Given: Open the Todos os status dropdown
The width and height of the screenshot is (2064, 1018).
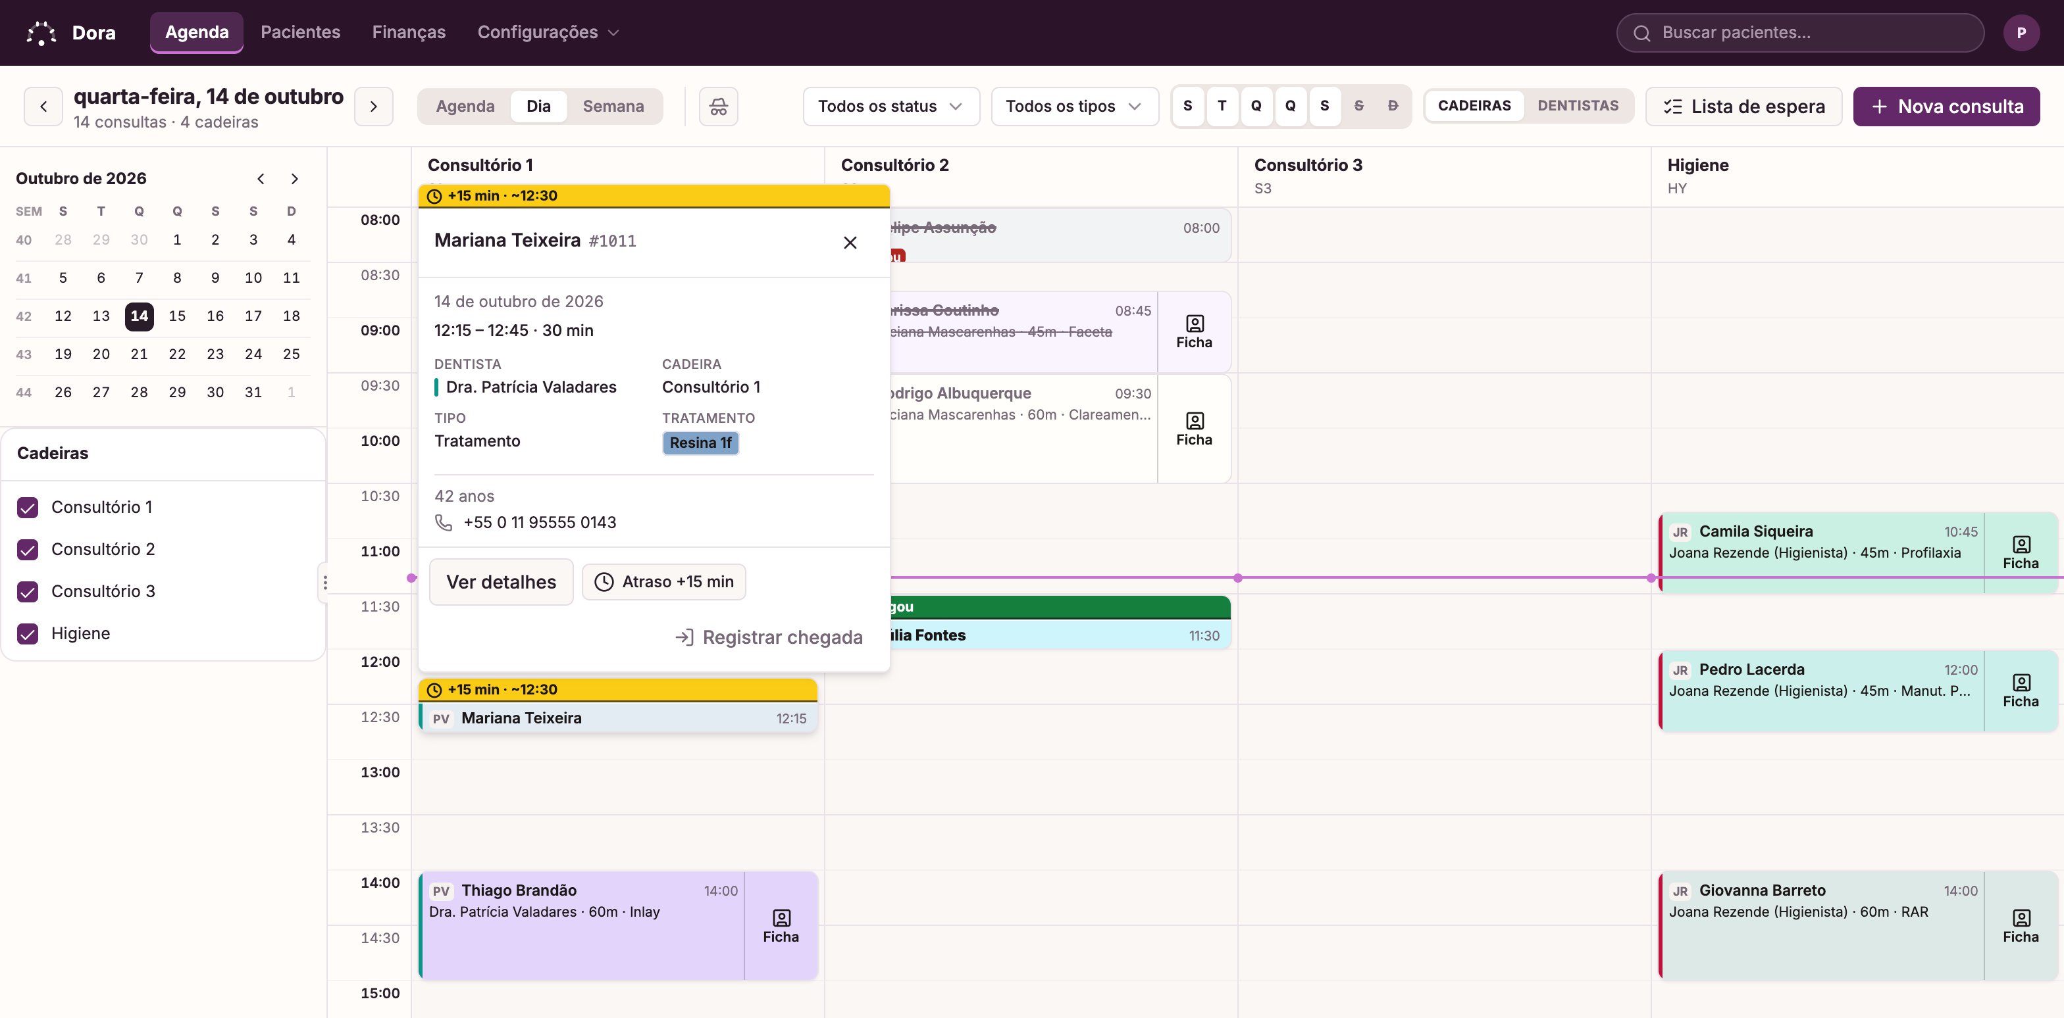Looking at the screenshot, I should 891,107.
